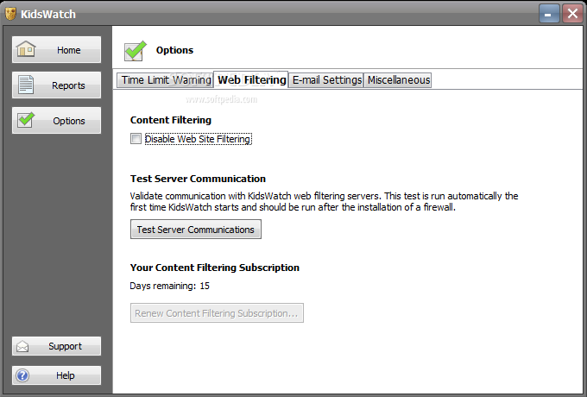Click Your Content Filtering Subscription heading

[x=214, y=268]
